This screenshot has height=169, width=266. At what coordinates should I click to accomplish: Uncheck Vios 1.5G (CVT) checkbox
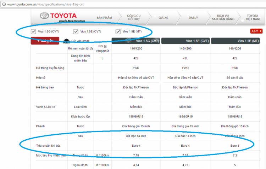click(33, 31)
